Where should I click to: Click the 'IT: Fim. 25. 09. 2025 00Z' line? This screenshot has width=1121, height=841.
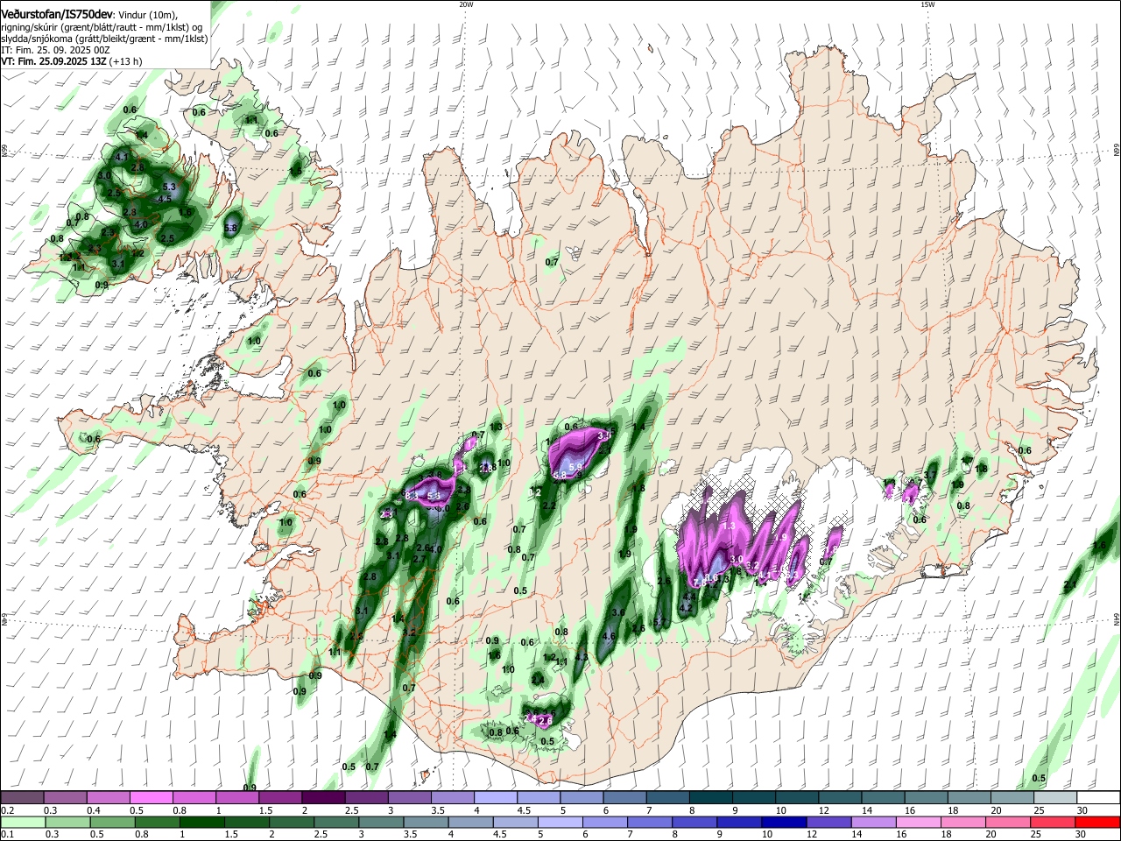55,50
